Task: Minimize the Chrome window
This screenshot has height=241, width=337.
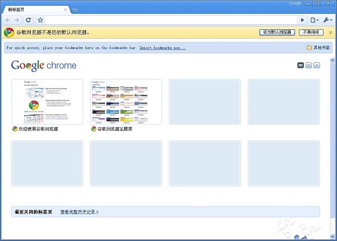Action: [308, 3]
